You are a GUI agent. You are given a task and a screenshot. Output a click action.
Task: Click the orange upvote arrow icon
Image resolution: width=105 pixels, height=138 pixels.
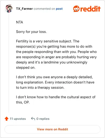tap(7, 119)
